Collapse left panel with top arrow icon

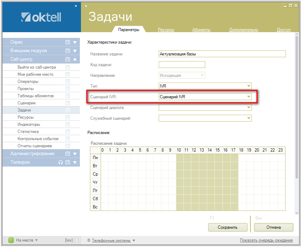[76, 6]
